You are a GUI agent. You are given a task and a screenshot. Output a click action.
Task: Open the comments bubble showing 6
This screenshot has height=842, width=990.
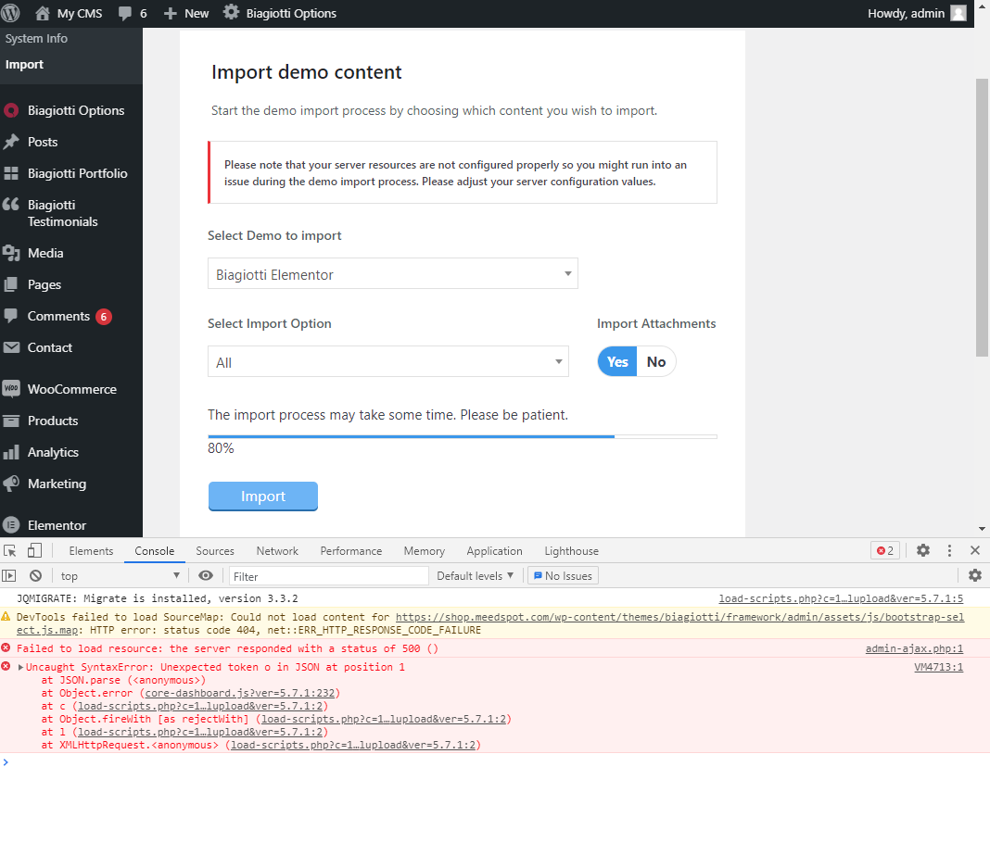tap(133, 13)
